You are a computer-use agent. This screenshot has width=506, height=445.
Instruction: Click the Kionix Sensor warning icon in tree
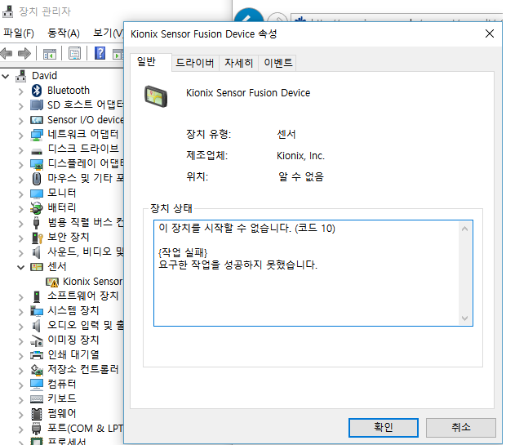(52, 283)
